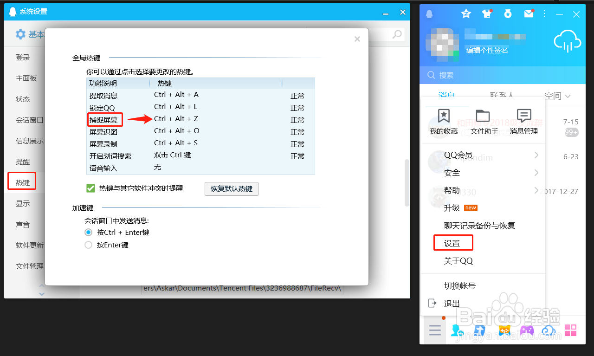The image size is (594, 356).
Task: Click 无 hotkey value for 语音输入
Action: (x=158, y=167)
